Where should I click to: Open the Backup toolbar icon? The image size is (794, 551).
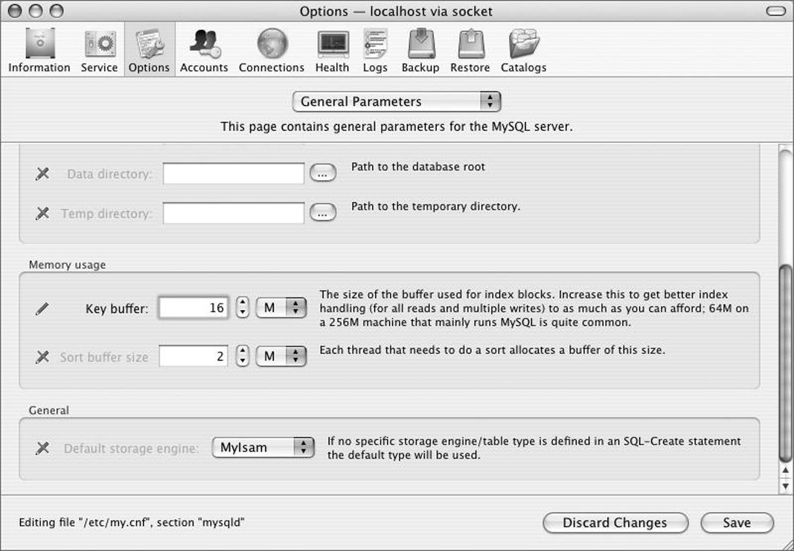(x=420, y=51)
